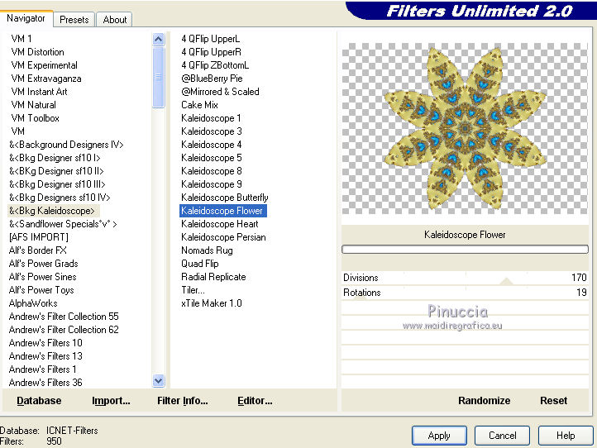597x448 pixels.
Task: Select &<Background Designers IV> category
Action: (66, 145)
